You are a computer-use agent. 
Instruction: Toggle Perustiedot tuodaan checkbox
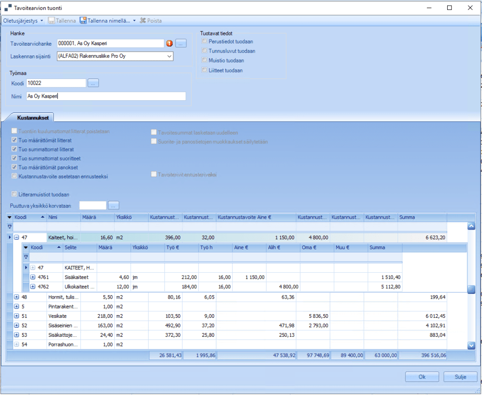point(204,41)
